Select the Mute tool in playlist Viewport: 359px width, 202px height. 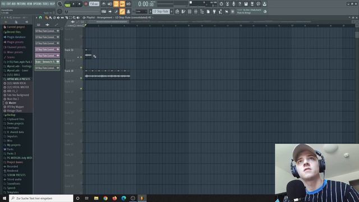click(x=58, y=17)
